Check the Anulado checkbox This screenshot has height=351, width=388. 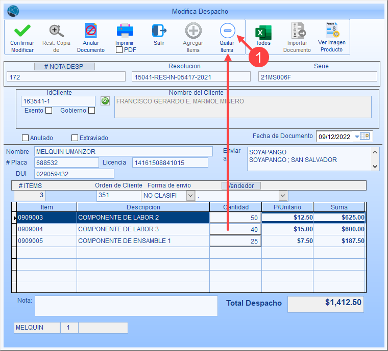[x=25, y=138]
